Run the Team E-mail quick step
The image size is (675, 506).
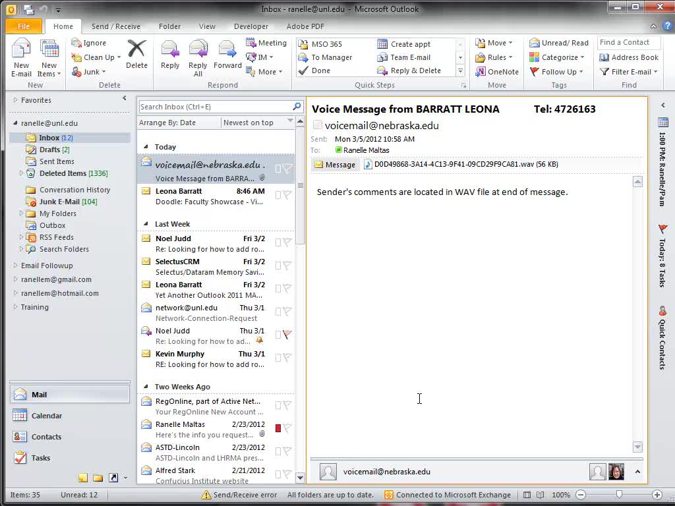coord(404,57)
